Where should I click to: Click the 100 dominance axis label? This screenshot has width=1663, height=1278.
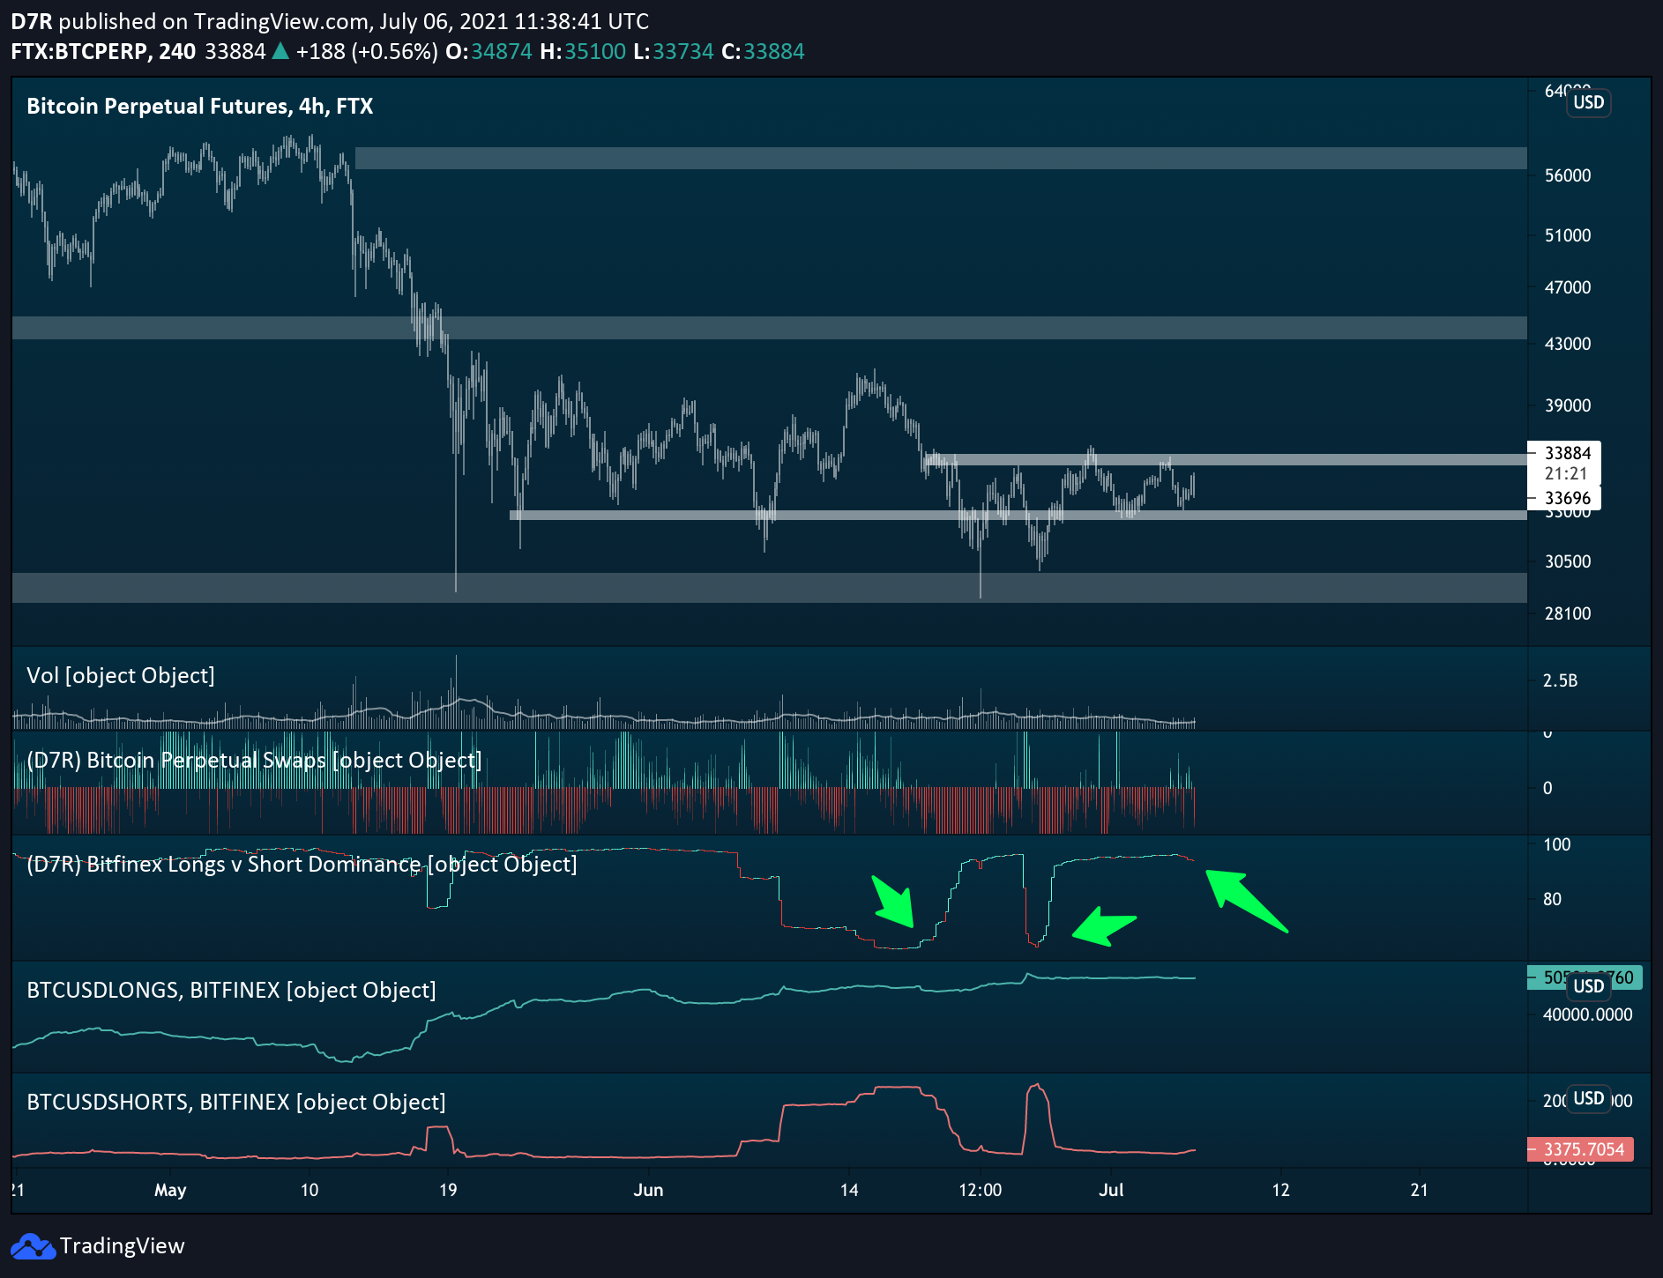coord(1556,844)
